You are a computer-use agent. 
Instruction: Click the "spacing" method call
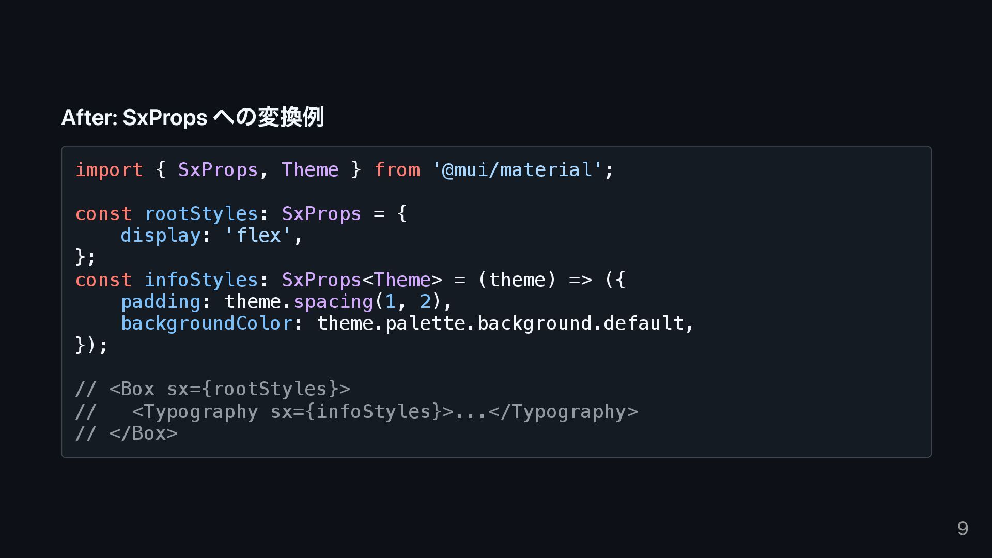(x=333, y=302)
